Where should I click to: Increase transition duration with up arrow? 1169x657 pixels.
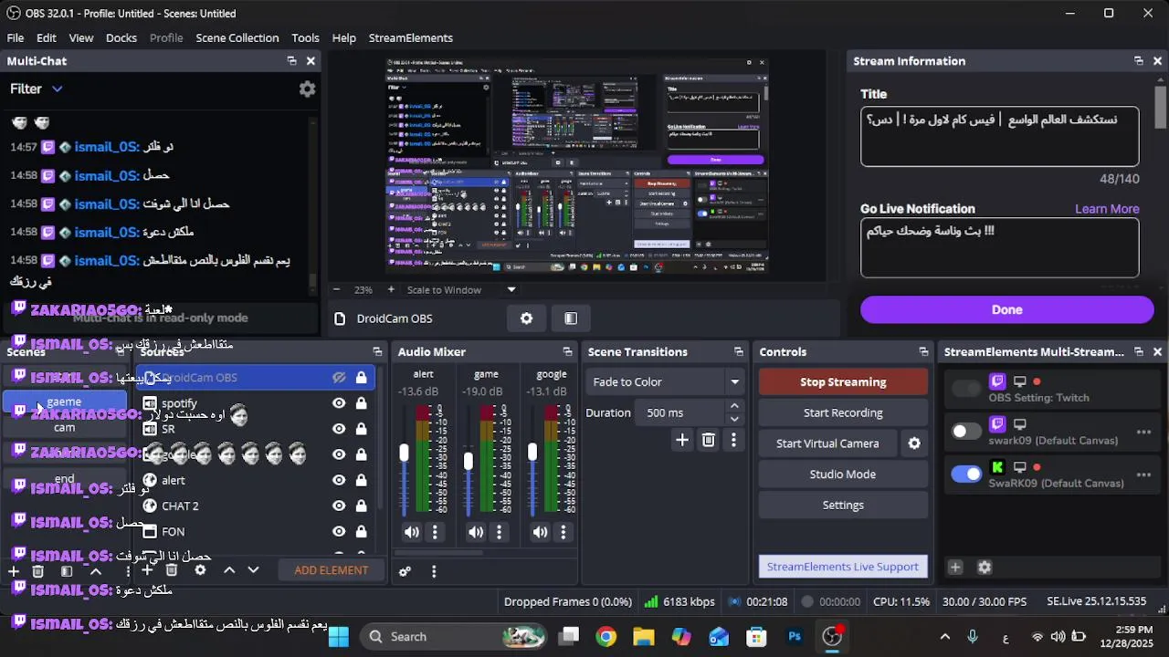coord(734,406)
